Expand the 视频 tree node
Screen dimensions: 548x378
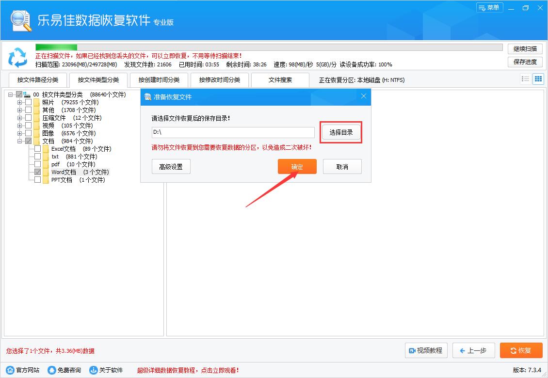(20, 126)
